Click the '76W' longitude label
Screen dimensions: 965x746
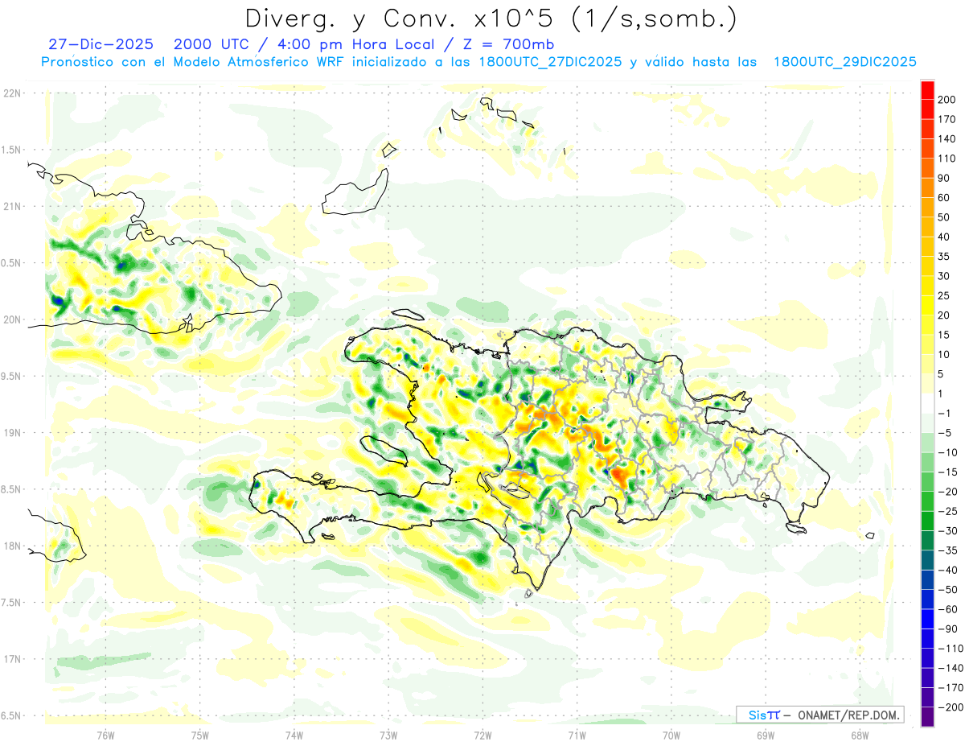[105, 735]
